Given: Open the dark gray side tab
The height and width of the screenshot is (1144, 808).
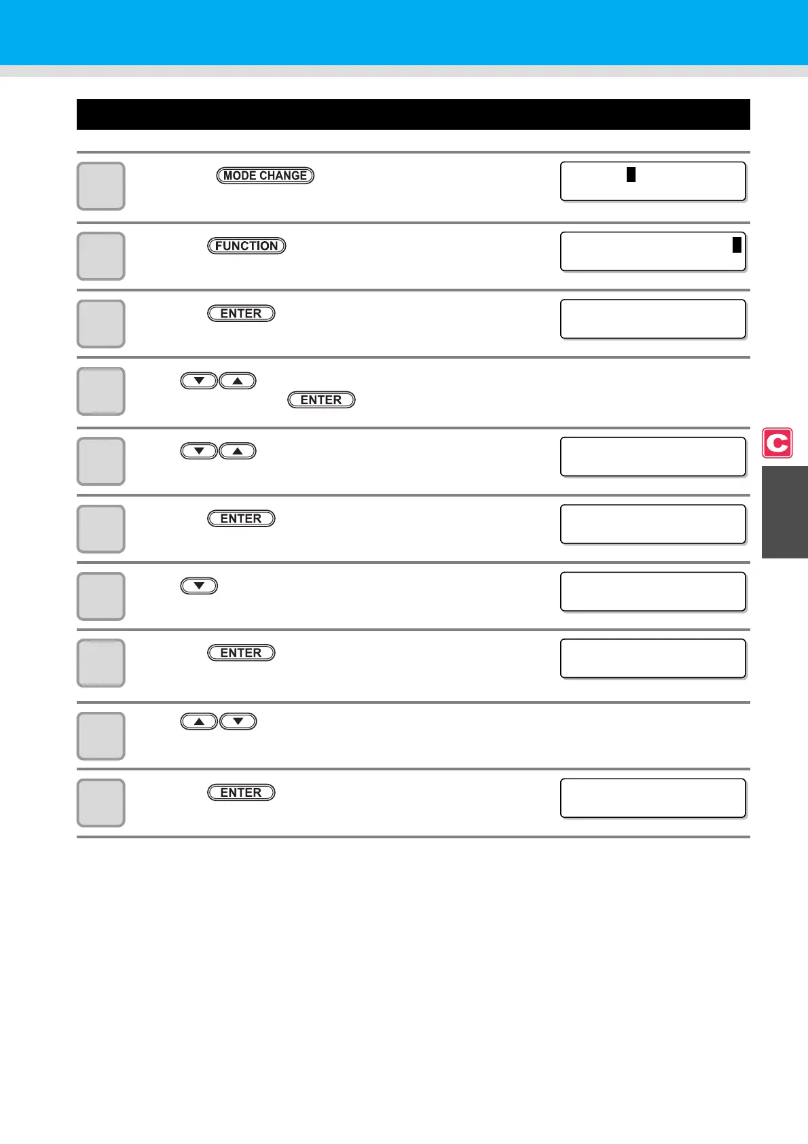Looking at the screenshot, I should coord(785,512).
